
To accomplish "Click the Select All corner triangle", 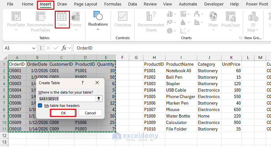I will (x=6, y=58).
